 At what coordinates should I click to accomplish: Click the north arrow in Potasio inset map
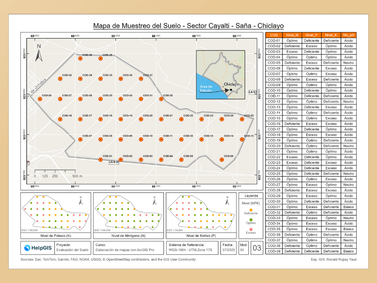(x=81, y=200)
